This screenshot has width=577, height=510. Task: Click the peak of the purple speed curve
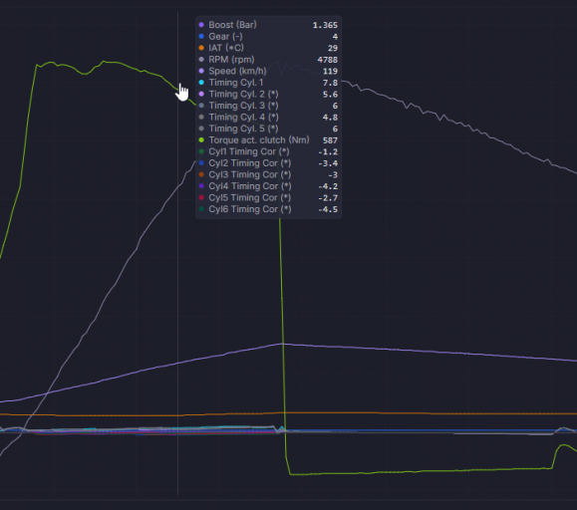pos(283,344)
